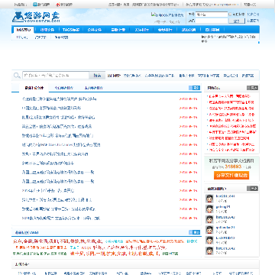Open the fifth member avatar in the sidebar list
The height and width of the screenshot is (275, 275).
[209, 241]
